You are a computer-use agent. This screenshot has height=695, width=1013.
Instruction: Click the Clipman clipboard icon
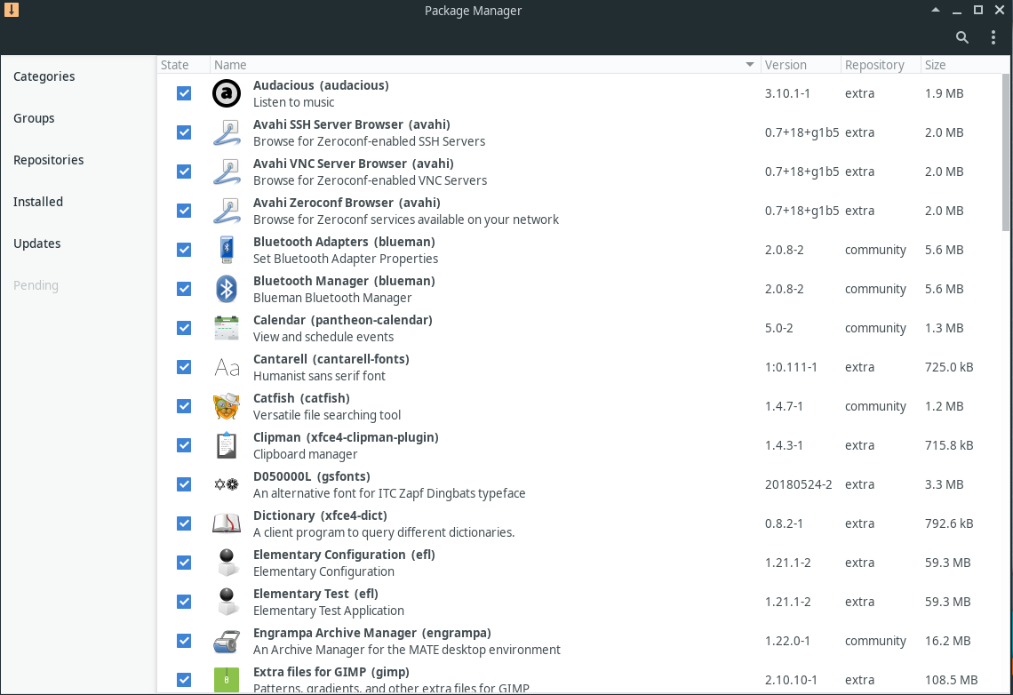227,445
